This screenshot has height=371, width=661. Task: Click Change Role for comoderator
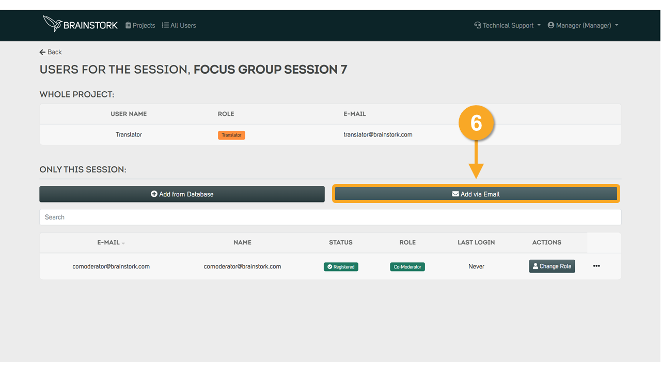tap(552, 266)
